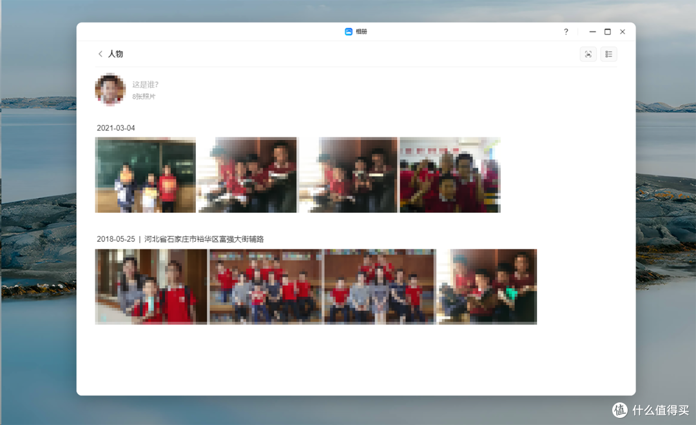The height and width of the screenshot is (425, 696).
Task: Open the first photo under 2018-05-25
Action: [x=151, y=286]
